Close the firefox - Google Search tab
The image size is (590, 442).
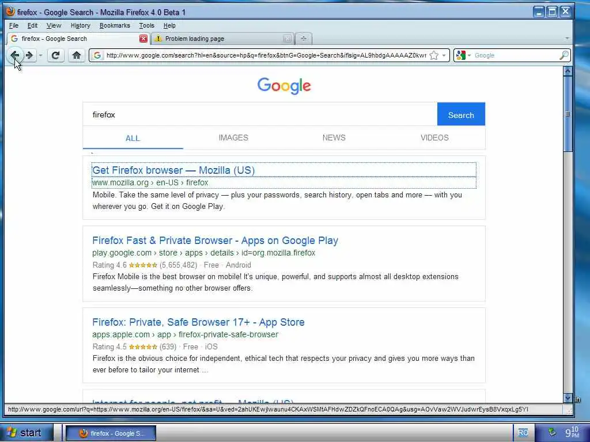[143, 39]
